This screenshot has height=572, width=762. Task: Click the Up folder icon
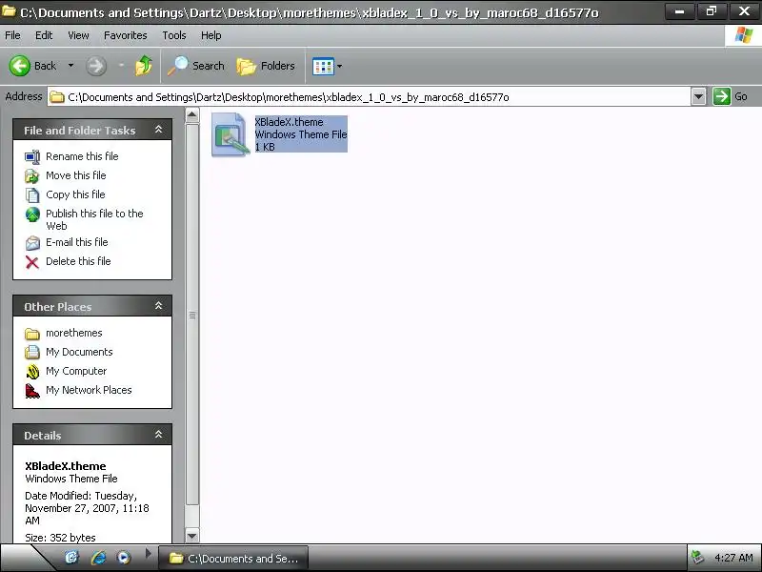click(x=144, y=65)
